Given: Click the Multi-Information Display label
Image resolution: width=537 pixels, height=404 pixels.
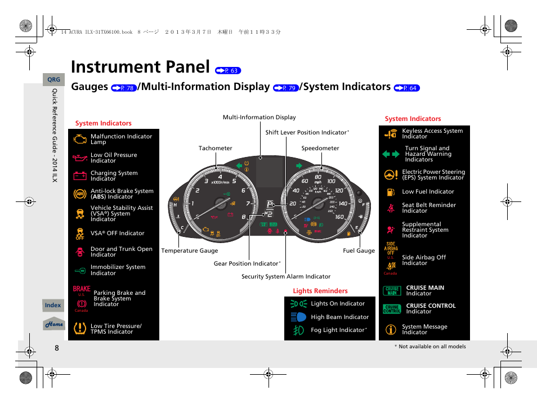Looking at the screenshot, I should 259,117.
